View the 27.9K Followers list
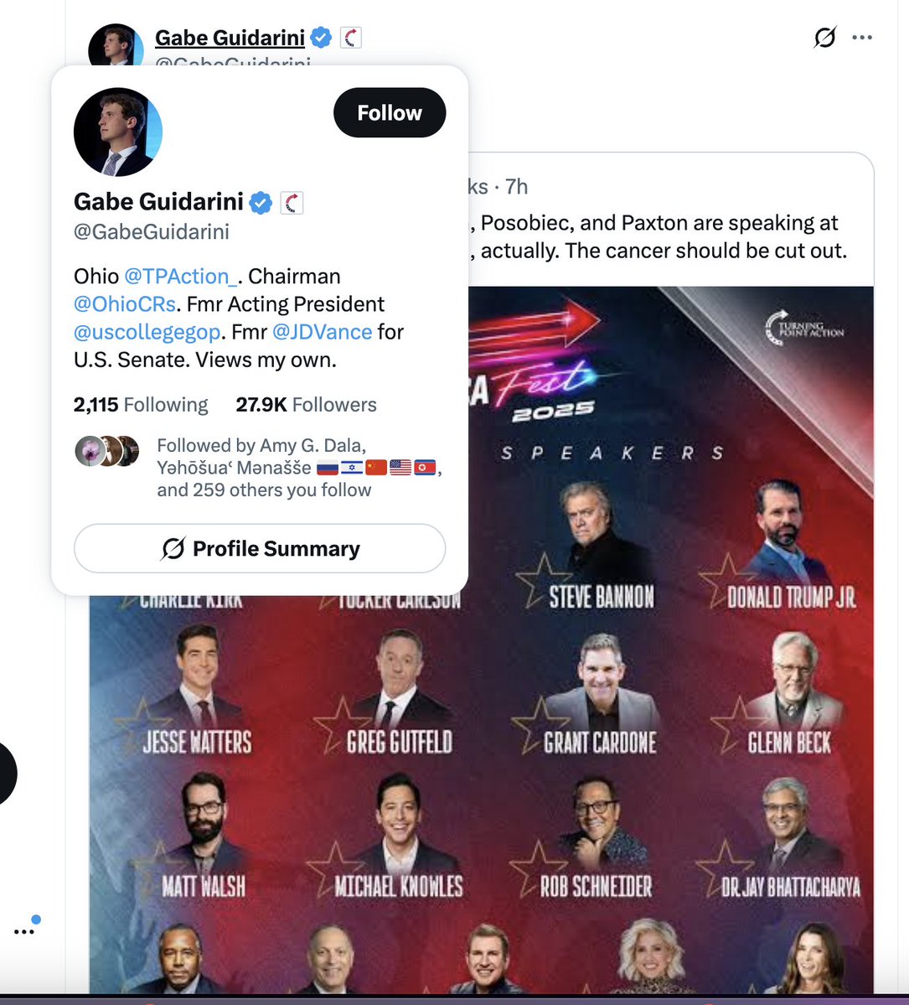Viewport: 909px width, 1005px height. 306,405
